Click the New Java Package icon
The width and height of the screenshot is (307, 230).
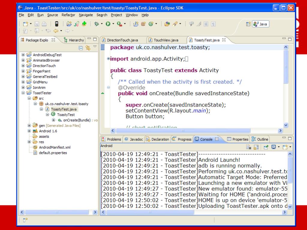(143, 24)
